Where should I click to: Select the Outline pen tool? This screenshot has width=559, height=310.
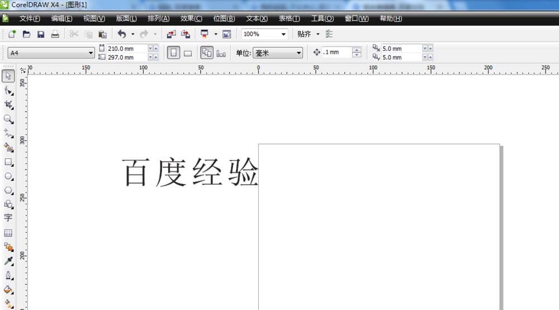click(x=8, y=275)
